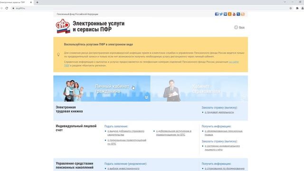Click 'Получить информацию:' label in лицевой счет section
Image resolution: width=304 pixels, height=171 pixels.
[217, 126]
